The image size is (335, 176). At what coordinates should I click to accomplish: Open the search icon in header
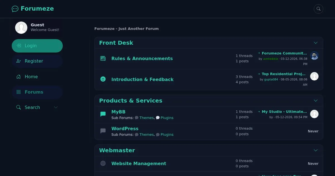pyautogui.click(x=319, y=9)
